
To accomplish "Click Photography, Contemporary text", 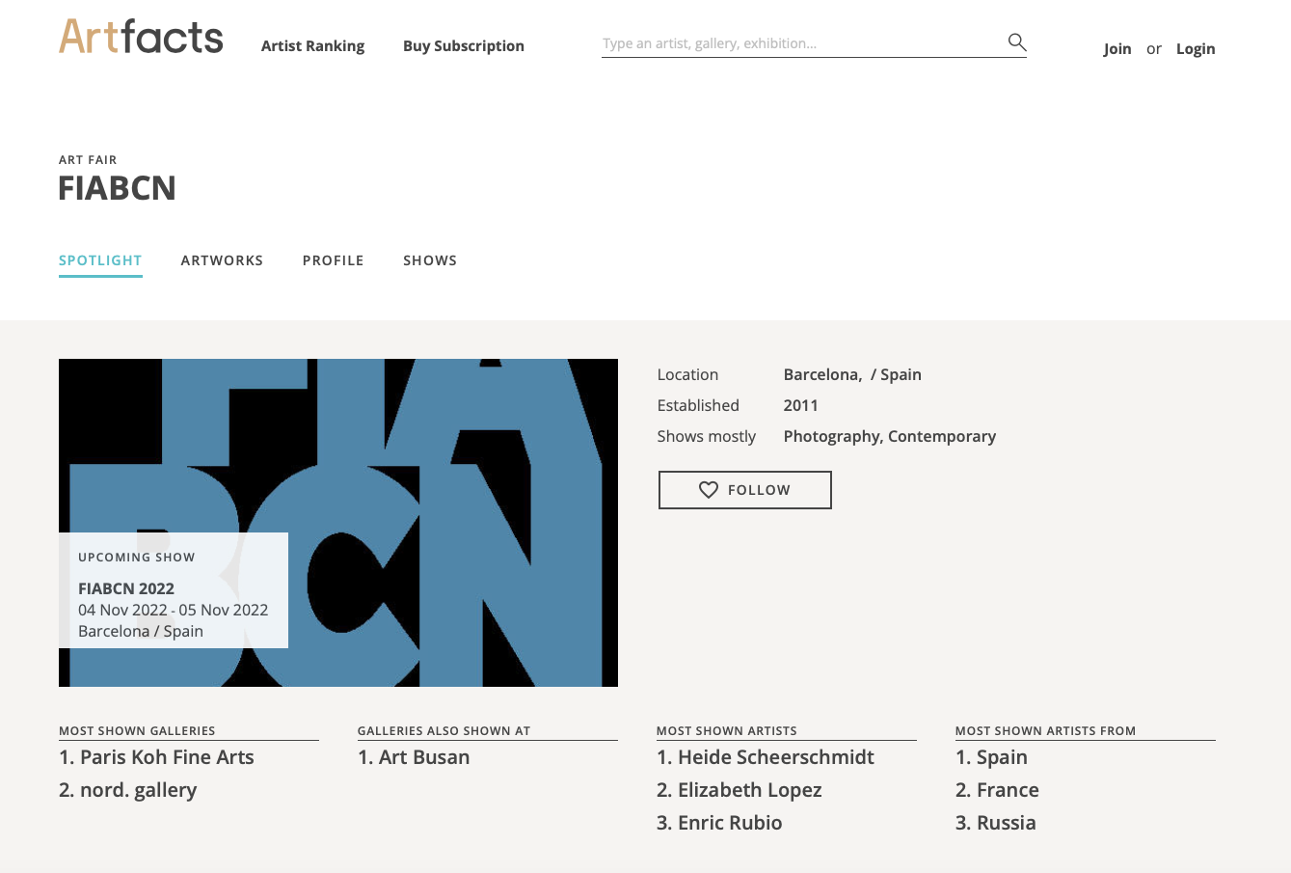I will point(890,436).
